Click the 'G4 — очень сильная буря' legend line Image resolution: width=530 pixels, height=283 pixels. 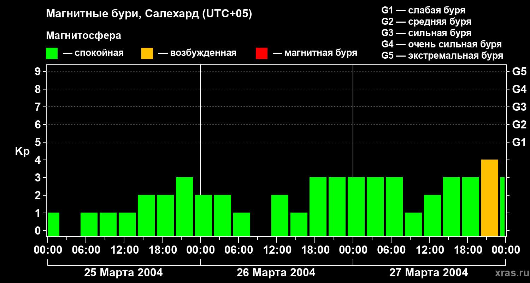(442, 44)
